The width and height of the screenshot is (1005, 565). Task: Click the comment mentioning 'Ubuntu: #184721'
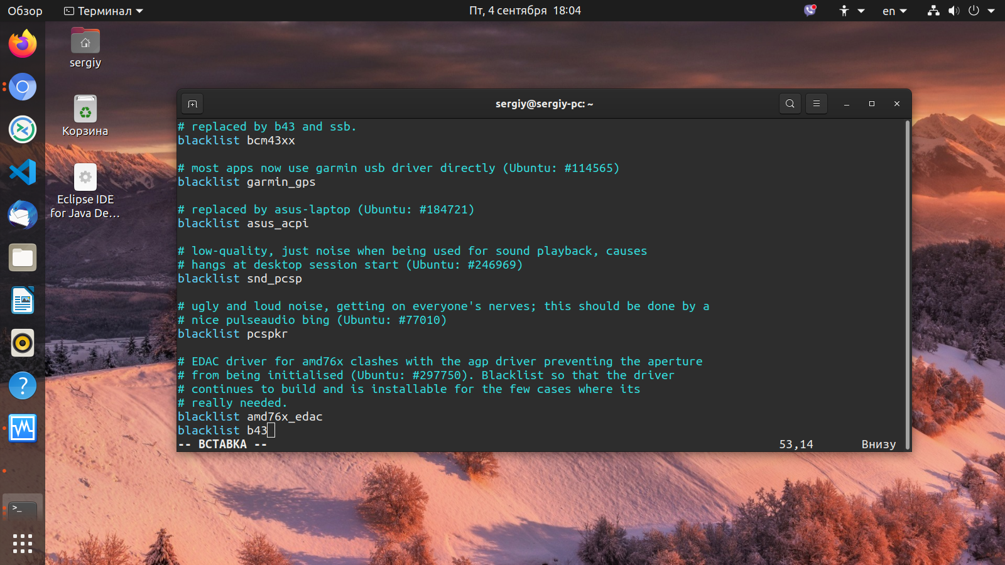pos(326,210)
